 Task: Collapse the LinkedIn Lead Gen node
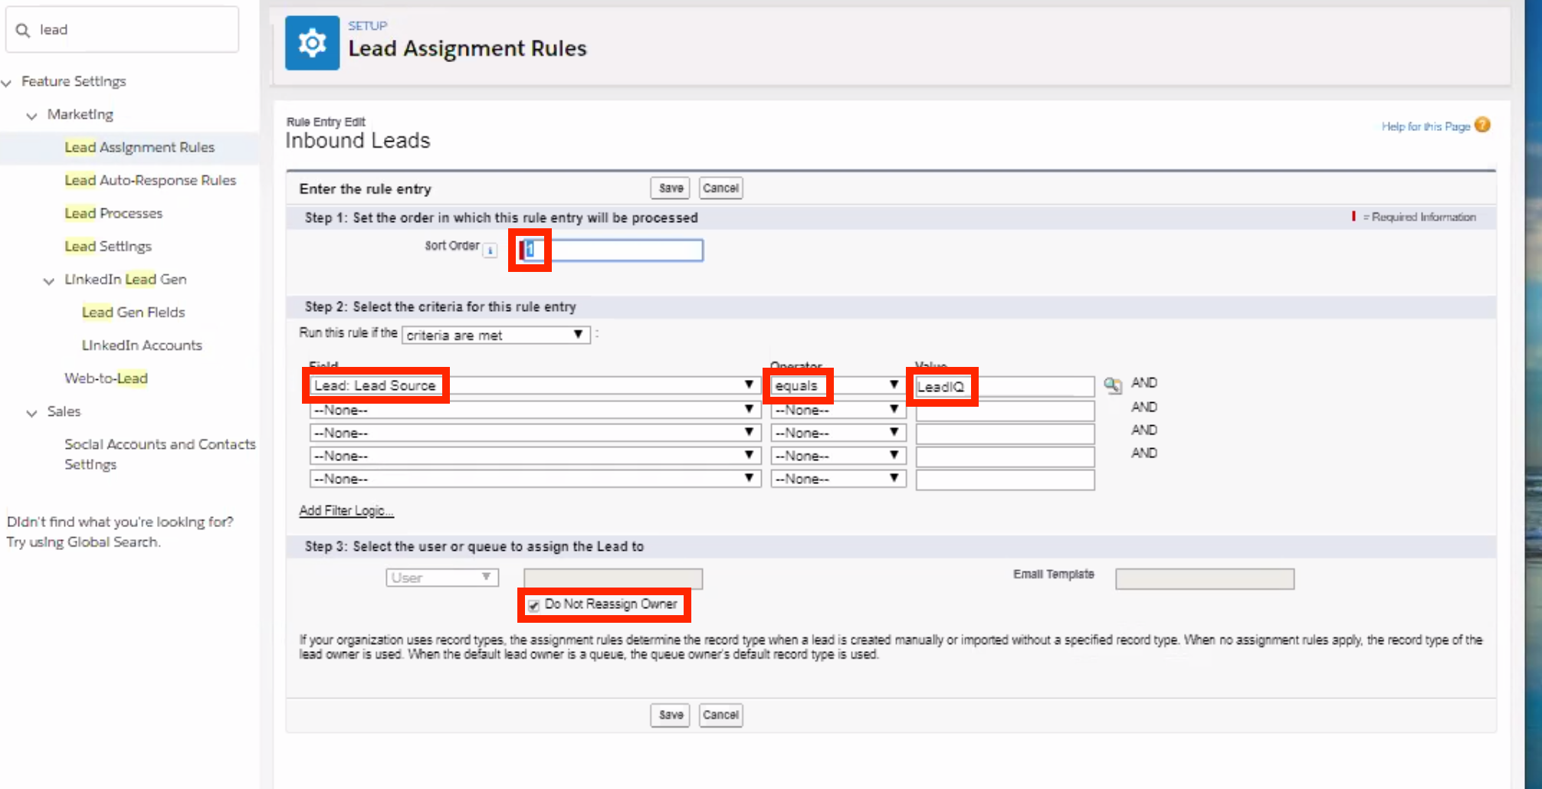(49, 281)
